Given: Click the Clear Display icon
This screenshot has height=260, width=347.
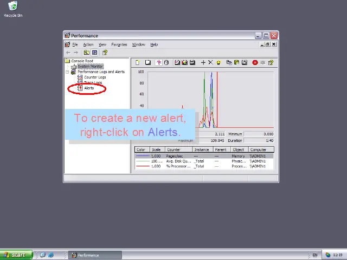Looking at the screenshot, I should point(148,63).
